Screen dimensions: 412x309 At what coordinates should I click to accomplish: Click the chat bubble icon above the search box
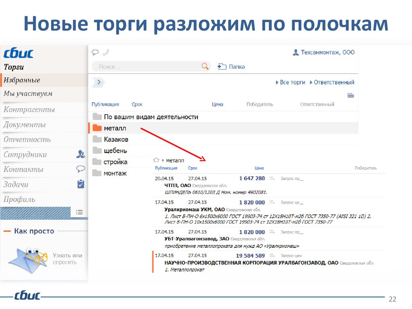(95, 52)
